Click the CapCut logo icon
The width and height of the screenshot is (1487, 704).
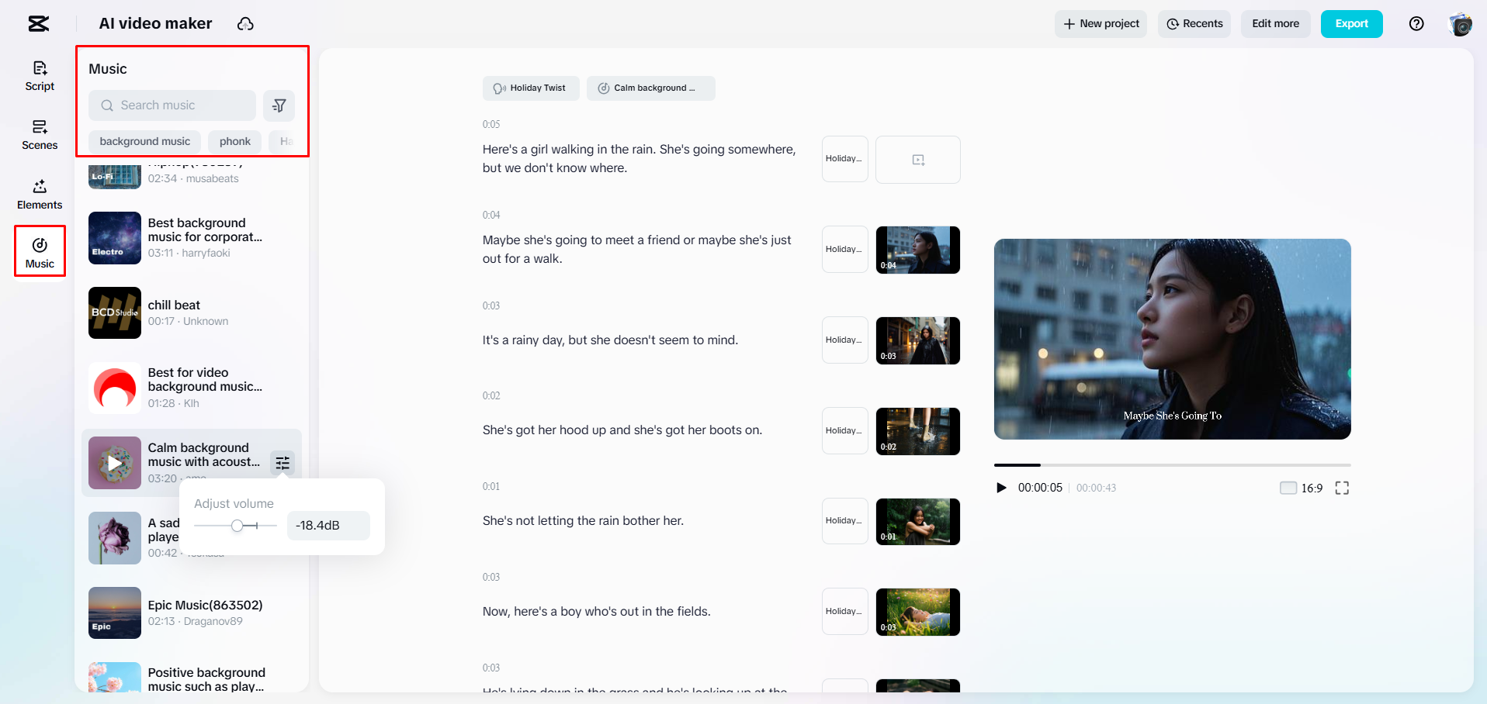point(38,24)
